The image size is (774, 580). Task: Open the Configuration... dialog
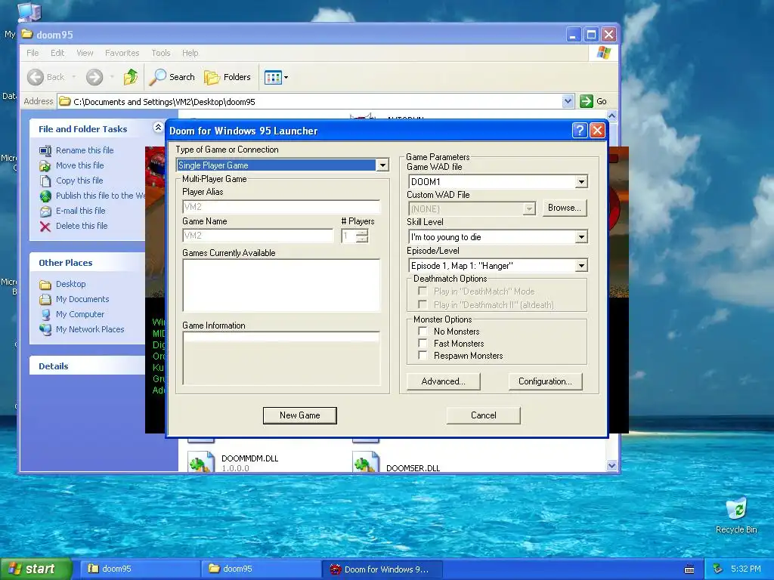(545, 381)
